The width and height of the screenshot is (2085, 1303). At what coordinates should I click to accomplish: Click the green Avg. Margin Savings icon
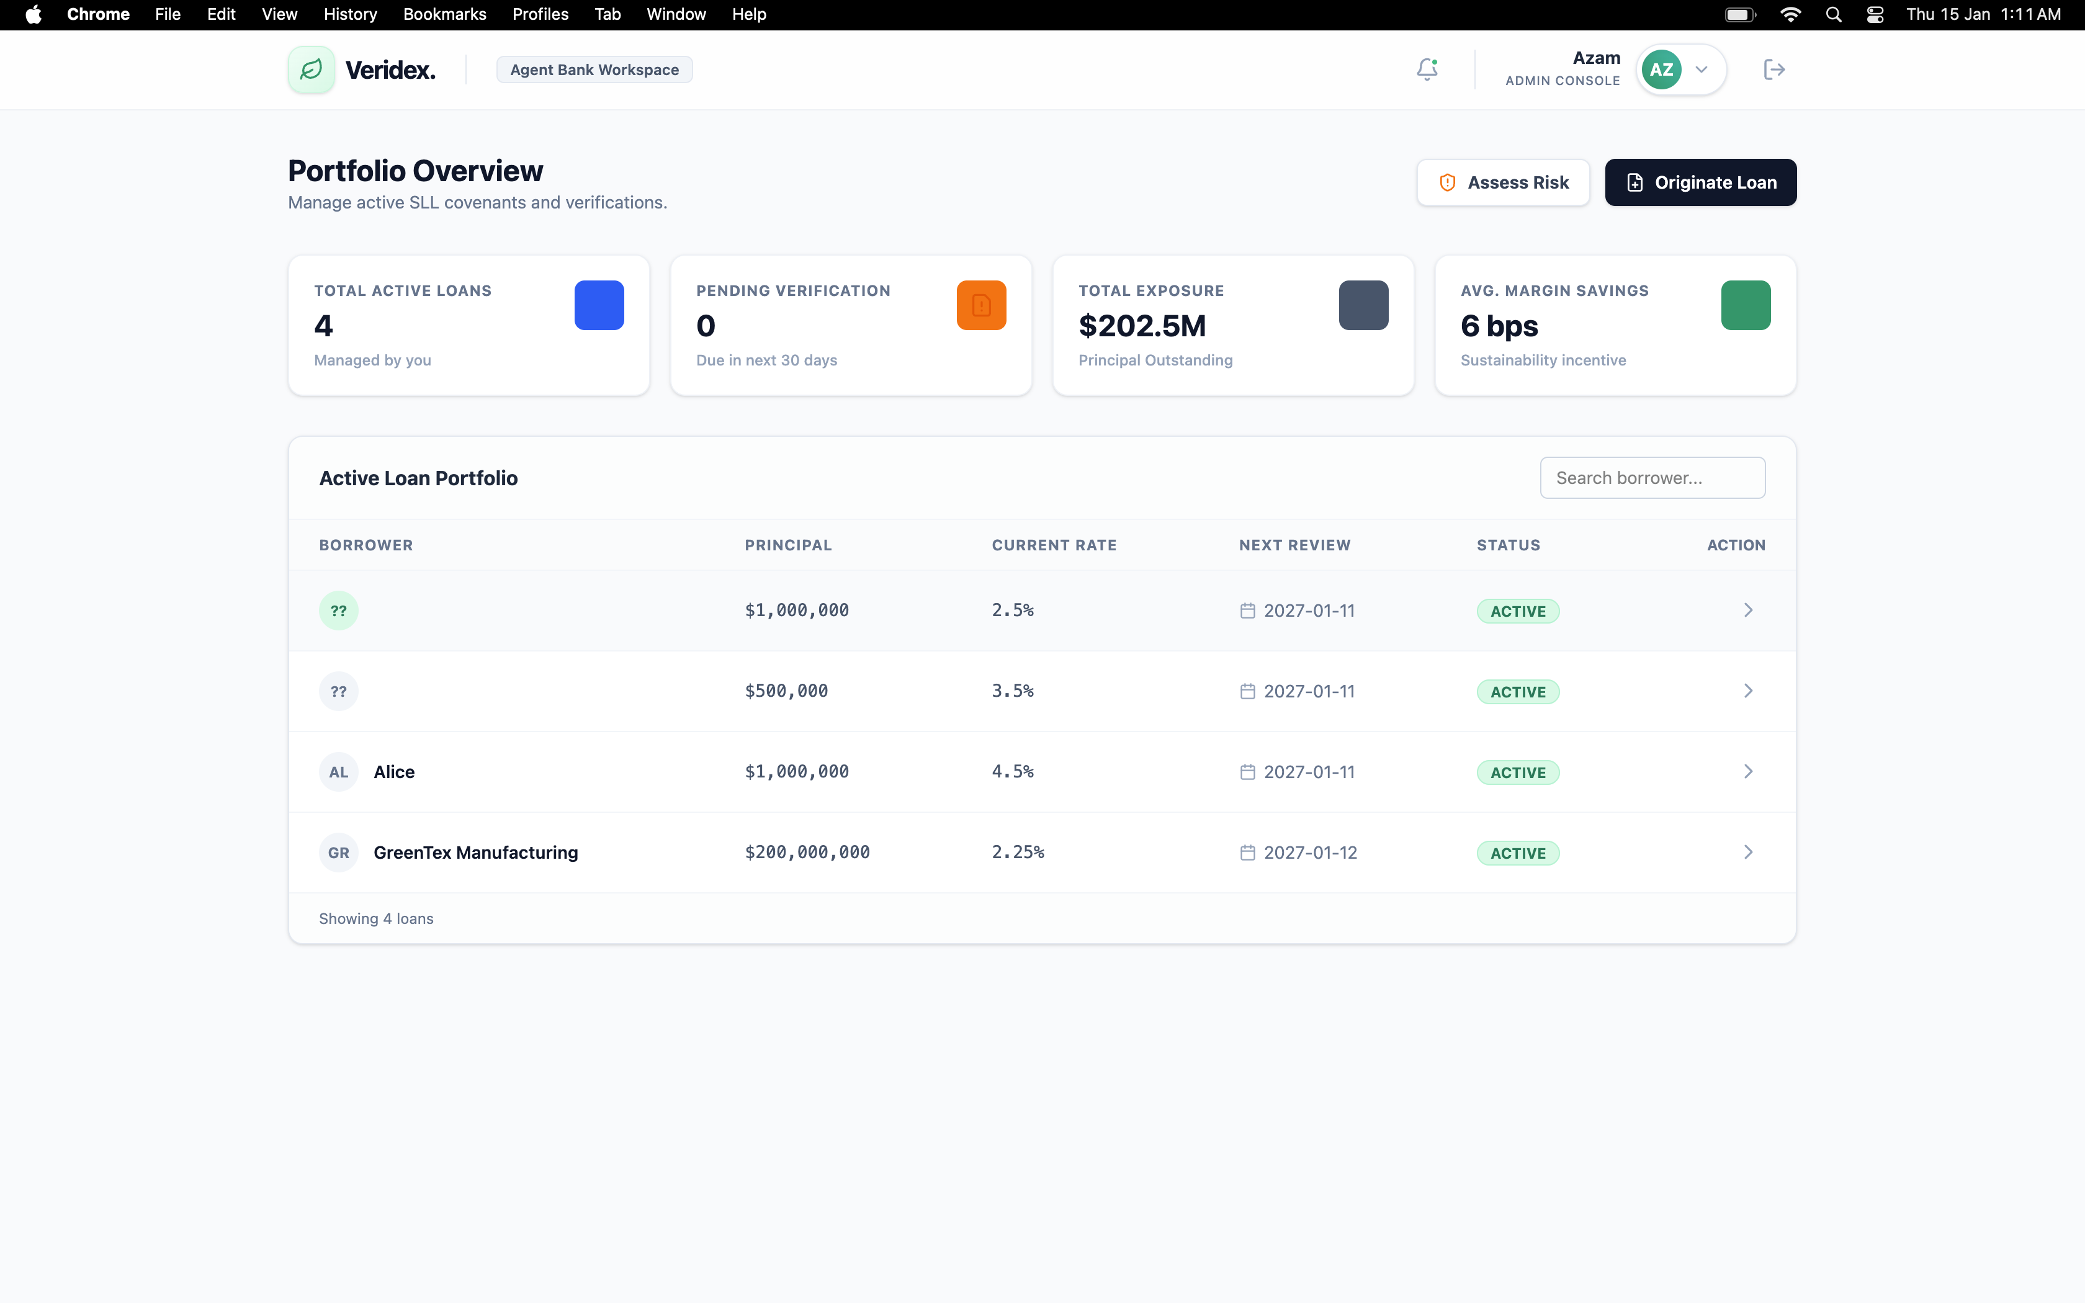[x=1745, y=305]
